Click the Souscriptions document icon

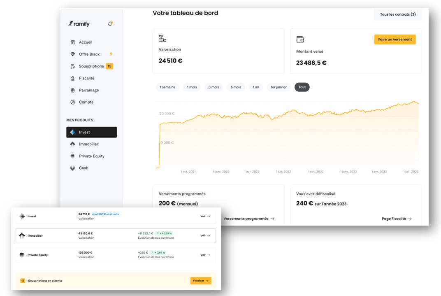pos(72,66)
